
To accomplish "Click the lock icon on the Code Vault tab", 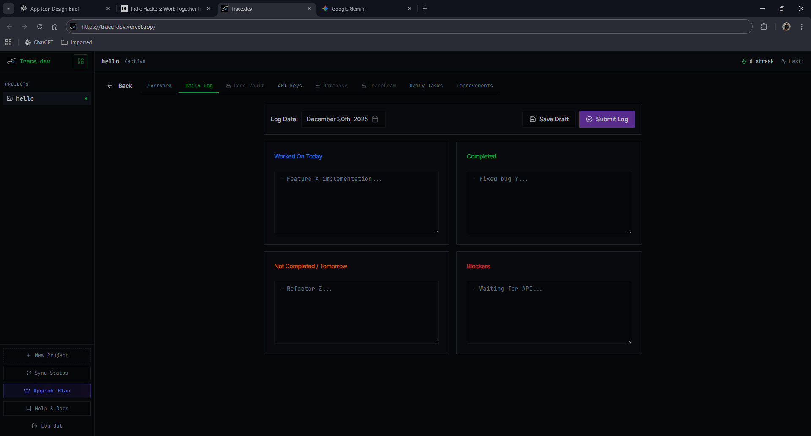I will point(229,86).
